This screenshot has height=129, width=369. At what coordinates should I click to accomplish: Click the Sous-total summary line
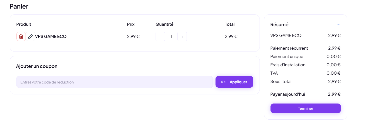point(305,81)
